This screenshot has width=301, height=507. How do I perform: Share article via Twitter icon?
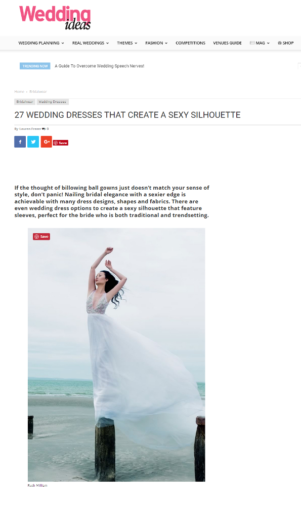point(33,141)
